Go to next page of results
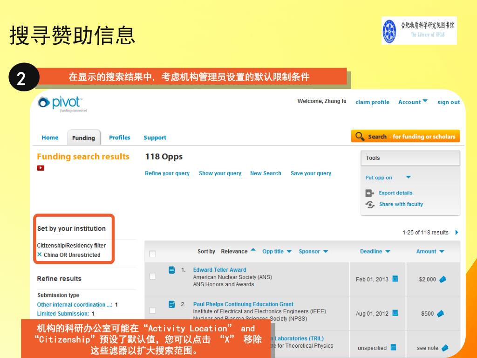Screen dimensions: 477x358 [x=457, y=233]
